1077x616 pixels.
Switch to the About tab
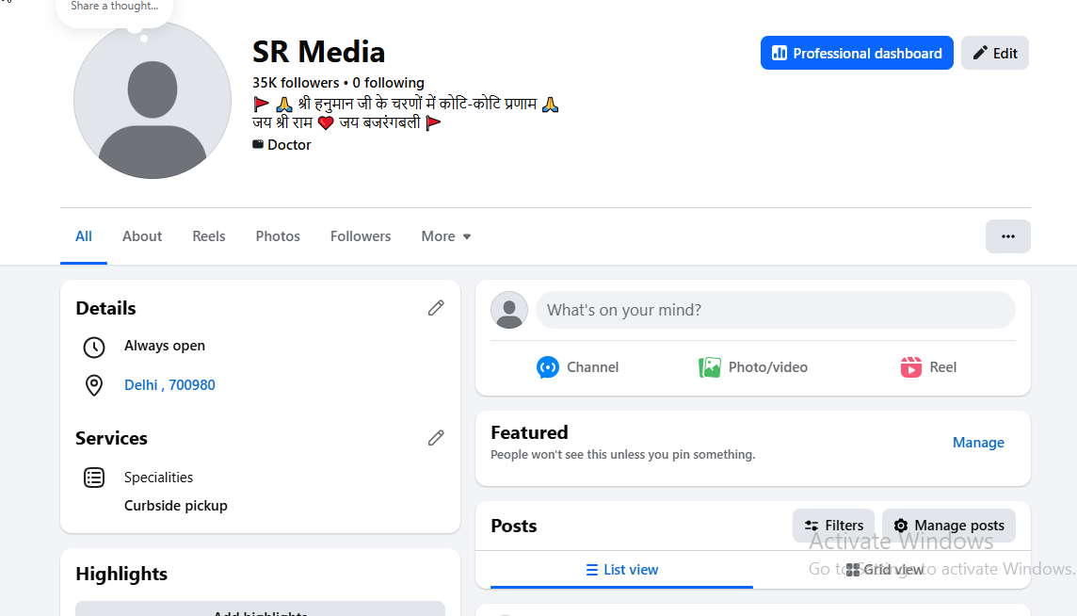coord(142,236)
